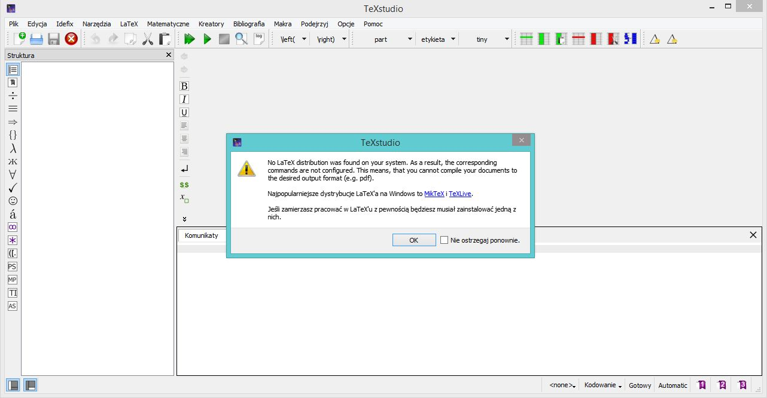Open Greek letters panel with λ icon
Viewport: 767px width, 398px height.
pyautogui.click(x=13, y=148)
